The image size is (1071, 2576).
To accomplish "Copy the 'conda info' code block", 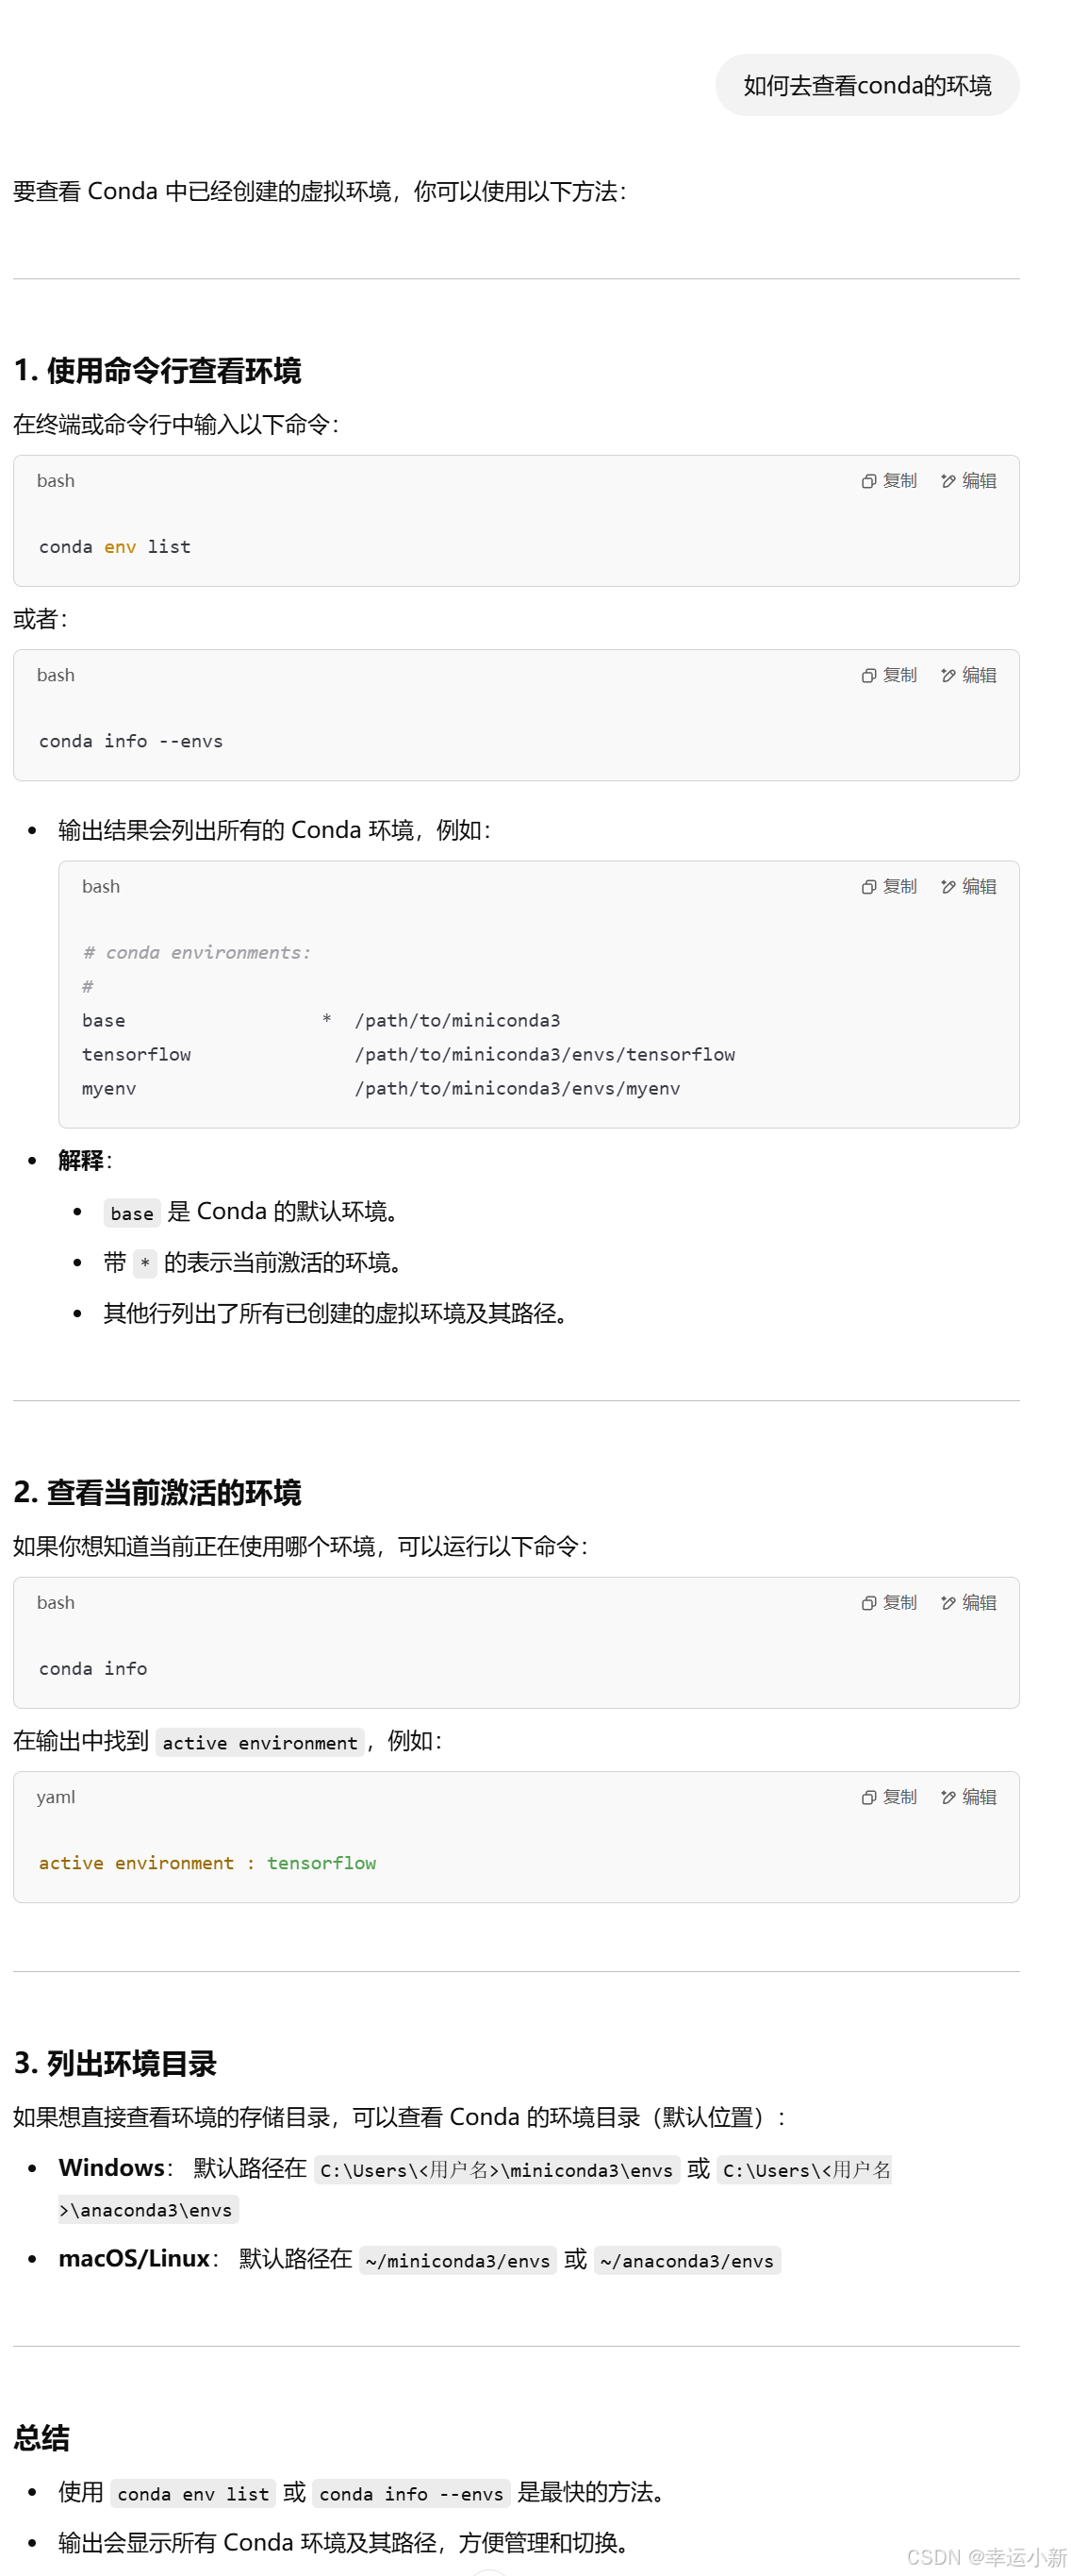I will click(x=888, y=1602).
